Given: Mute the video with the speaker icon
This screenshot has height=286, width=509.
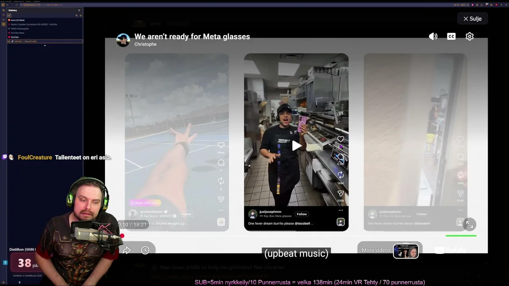Looking at the screenshot, I should tap(433, 37).
